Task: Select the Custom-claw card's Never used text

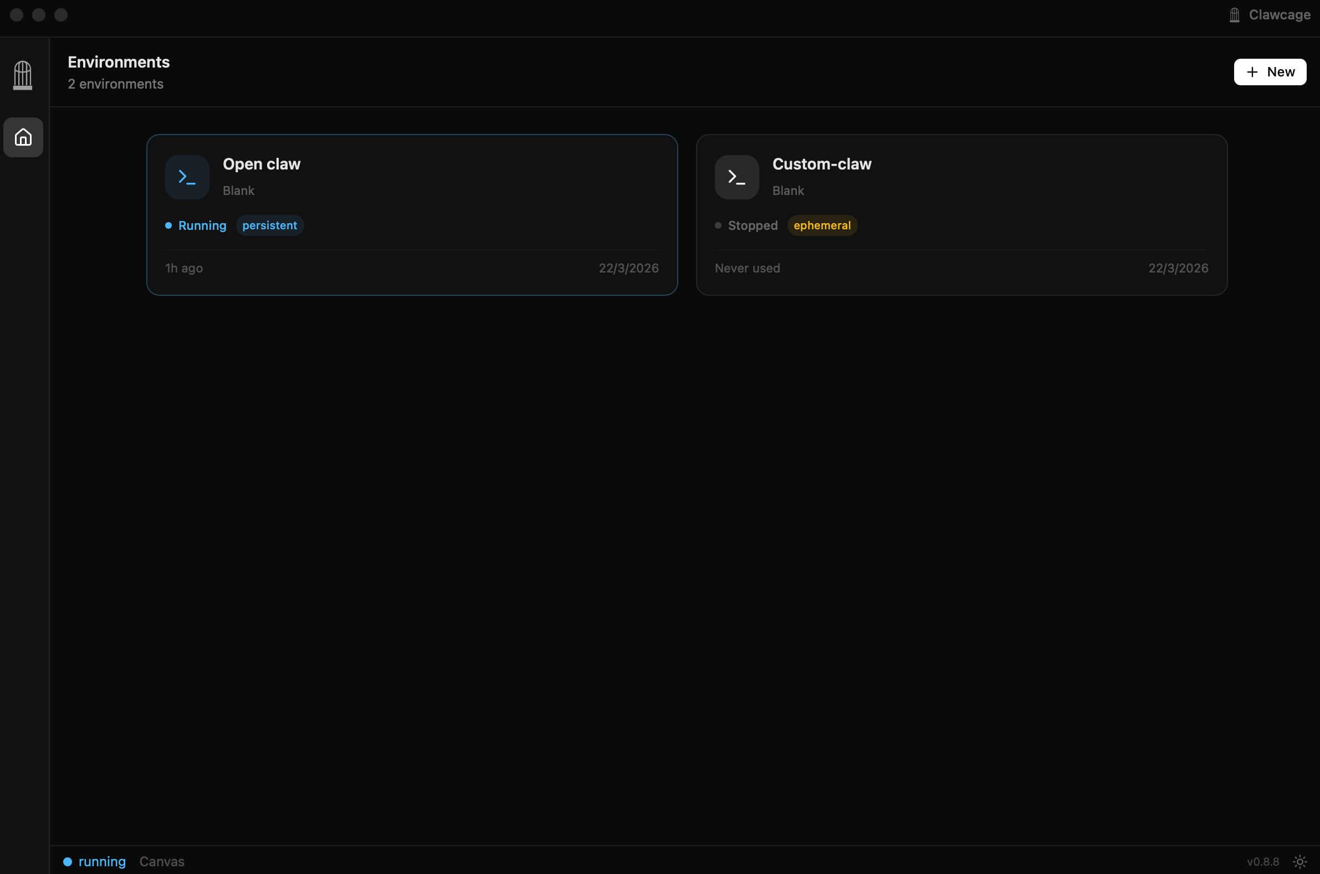Action: [746, 268]
